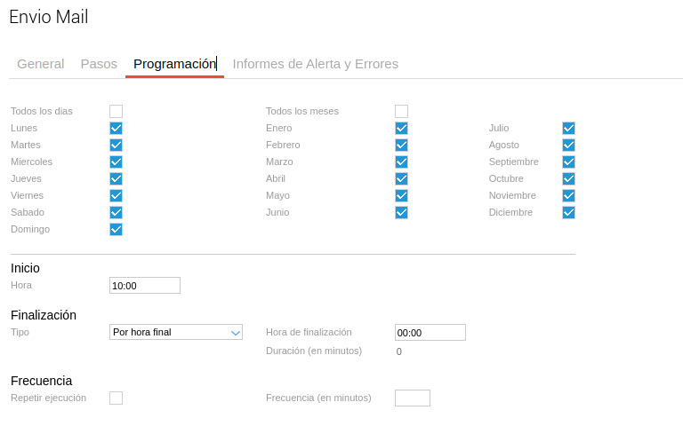Uncheck the Lunes checkbox
The image size is (683, 426).
[x=116, y=128]
